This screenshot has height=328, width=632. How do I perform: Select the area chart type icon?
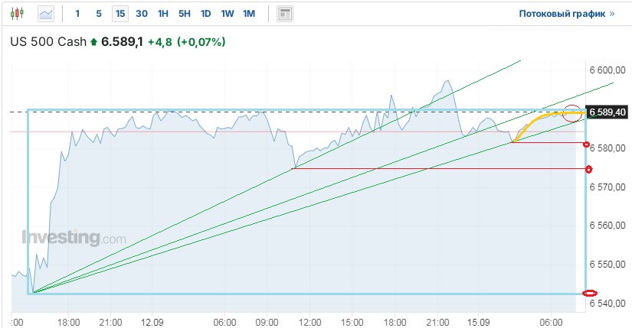click(46, 14)
